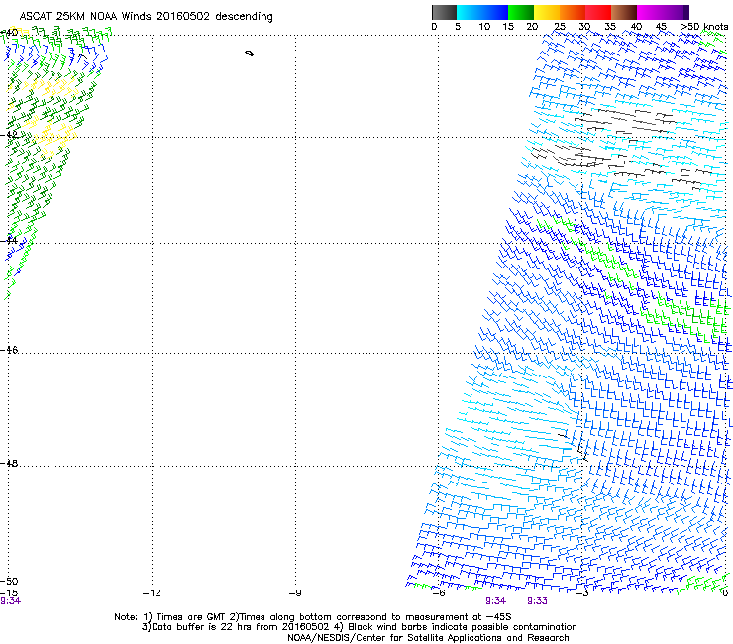Image resolution: width=733 pixels, height=644 pixels.
Task: Click the '10' label under the color scale
Action: point(484,27)
